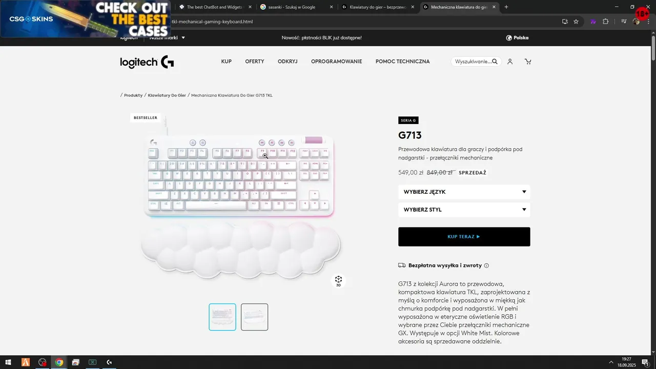The height and width of the screenshot is (369, 656).
Task: Expand the Nasze marki menu
Action: [167, 37]
